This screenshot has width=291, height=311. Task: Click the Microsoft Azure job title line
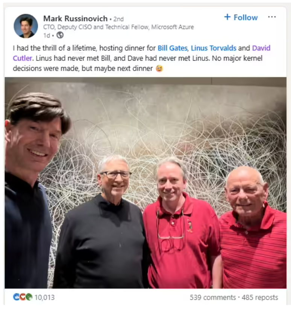click(118, 27)
